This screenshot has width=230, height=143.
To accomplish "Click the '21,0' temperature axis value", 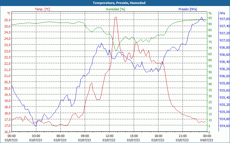I will click(8, 76).
